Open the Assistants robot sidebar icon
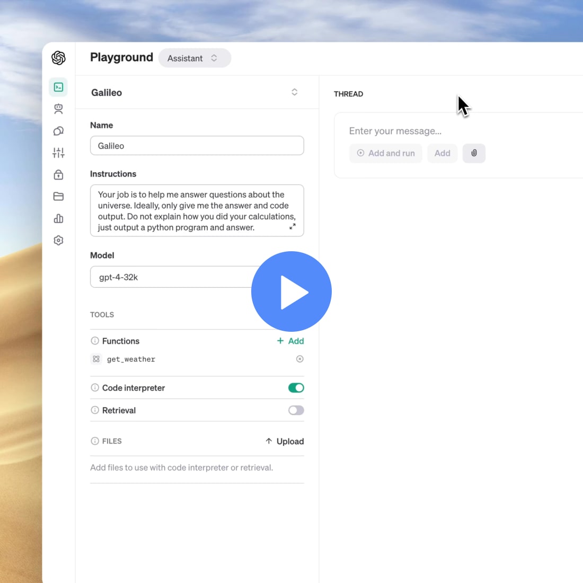 pos(58,109)
